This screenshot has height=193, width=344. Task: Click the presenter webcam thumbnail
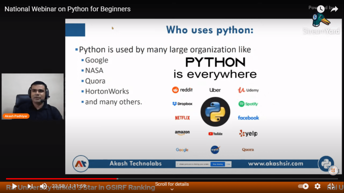click(x=33, y=96)
